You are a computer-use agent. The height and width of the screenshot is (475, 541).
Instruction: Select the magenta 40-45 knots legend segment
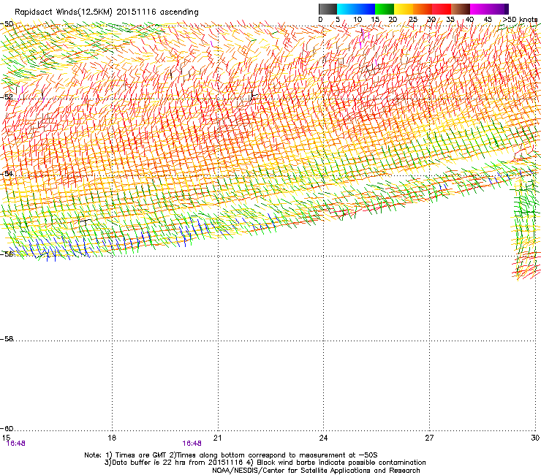coord(480,9)
